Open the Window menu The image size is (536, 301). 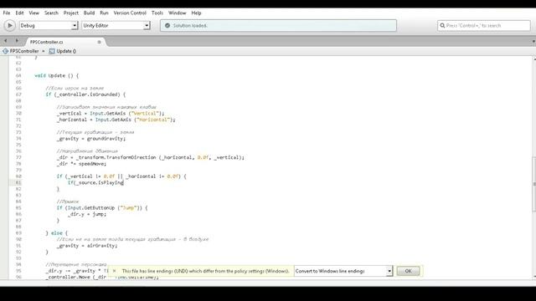177,13
